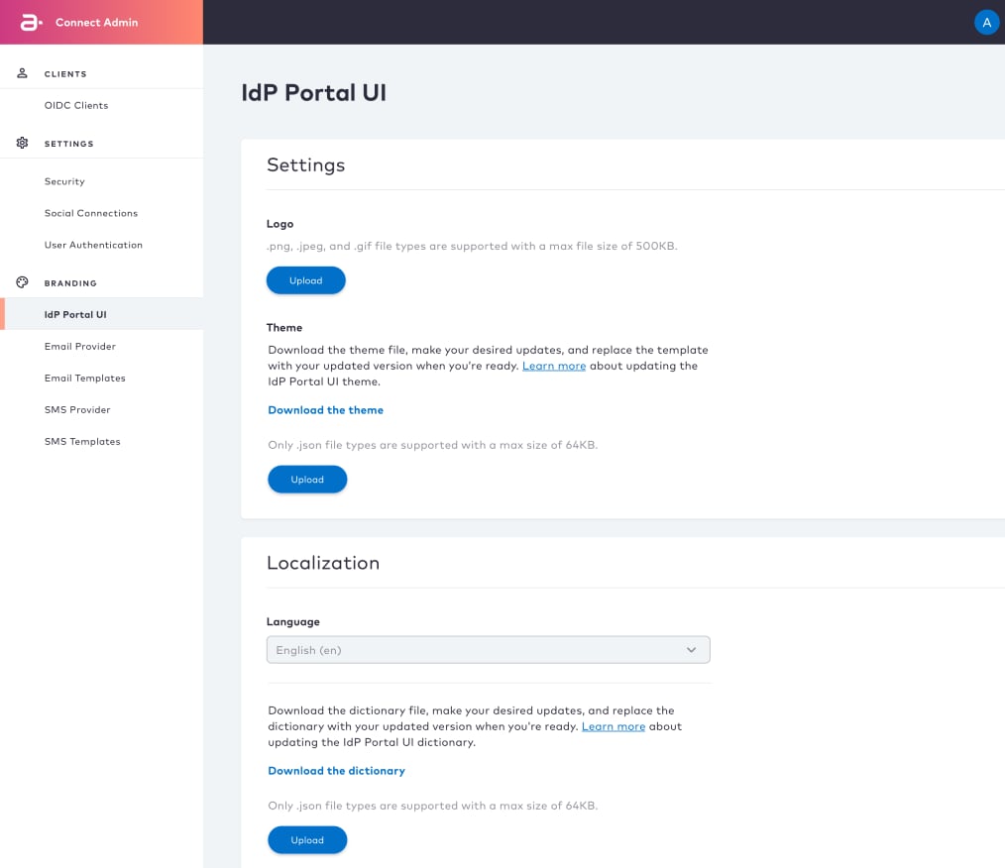
Task: Click the Settings card heading
Action: 305,165
